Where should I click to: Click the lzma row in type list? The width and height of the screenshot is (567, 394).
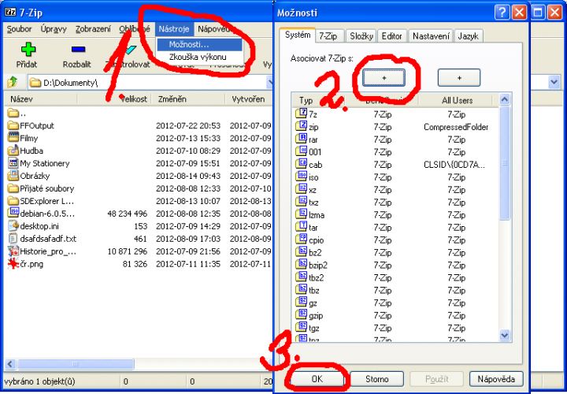[x=396, y=215]
